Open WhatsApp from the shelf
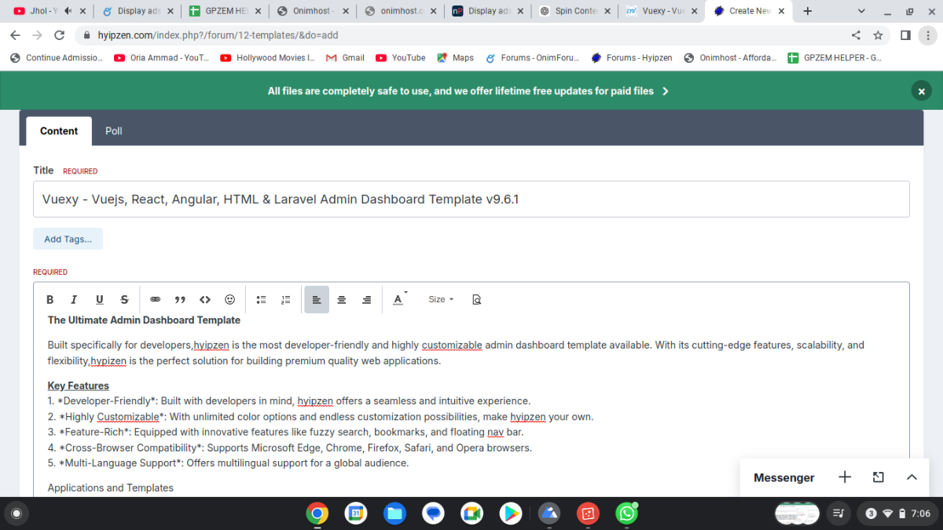 pyautogui.click(x=627, y=514)
